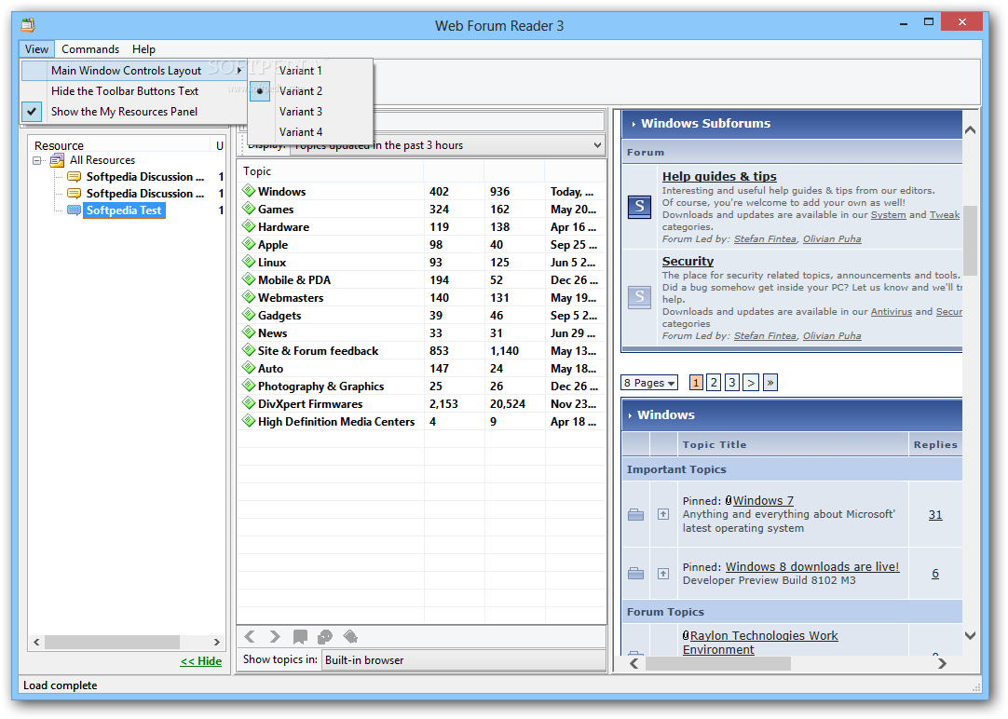Click the Windows topic green diamond icon
The image size is (1008, 719).
pyautogui.click(x=249, y=191)
